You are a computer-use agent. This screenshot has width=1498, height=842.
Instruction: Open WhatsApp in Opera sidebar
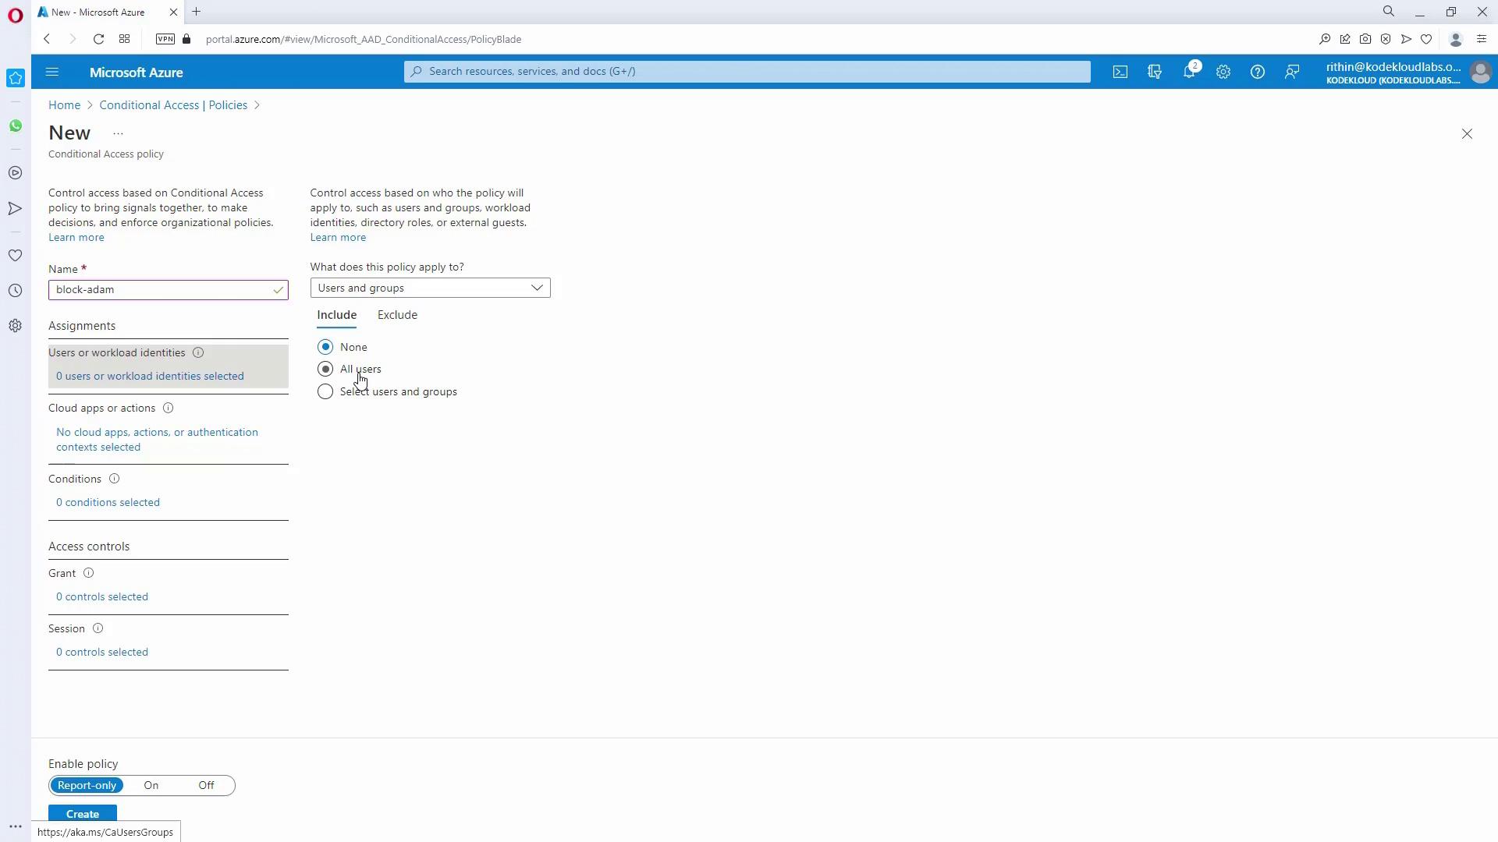pyautogui.click(x=16, y=126)
